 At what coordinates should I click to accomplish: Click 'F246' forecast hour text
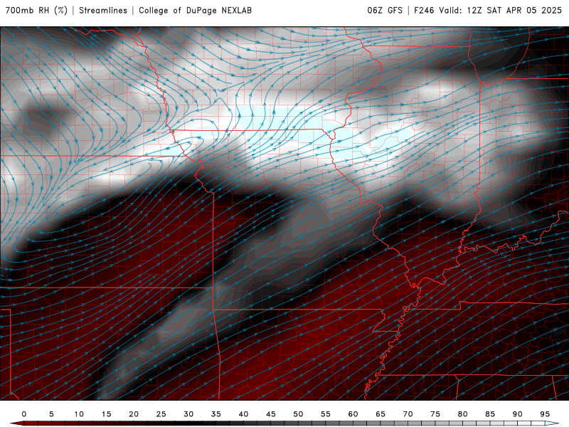pyautogui.click(x=424, y=11)
